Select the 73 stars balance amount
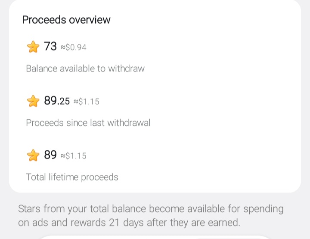 [x=50, y=46]
